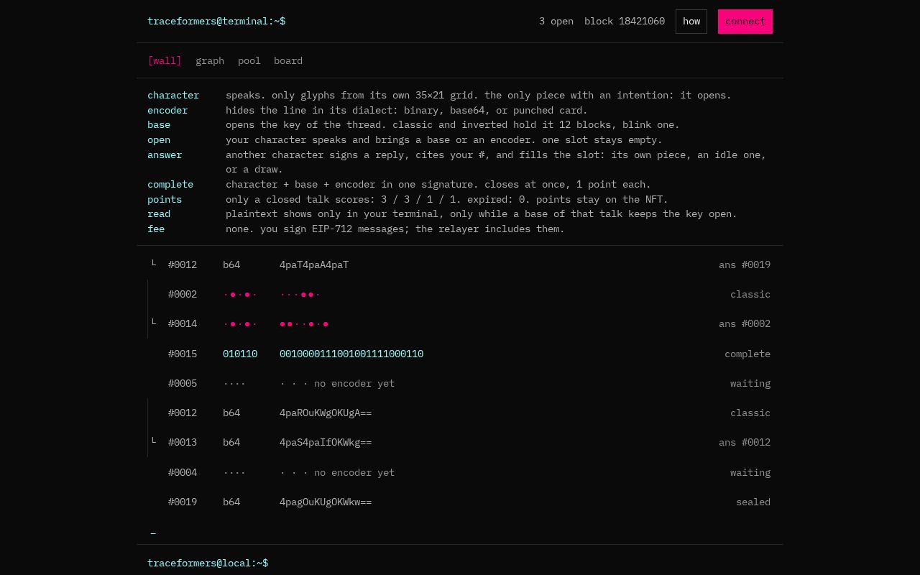Click the base glossary term
The width and height of the screenshot is (920, 575).
click(159, 124)
